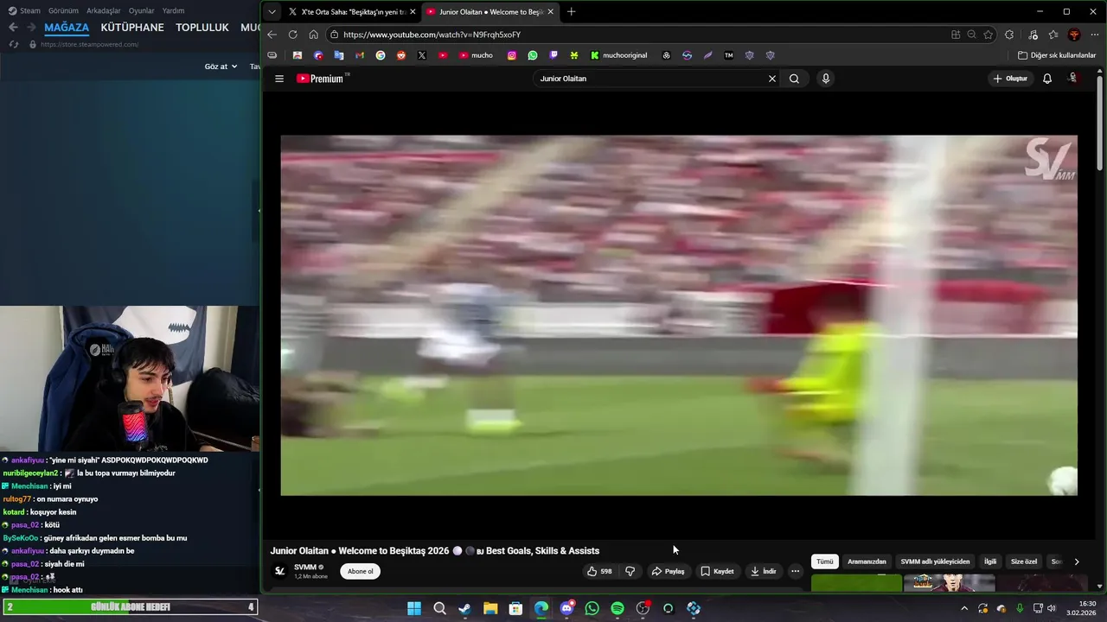1107x622 pixels.
Task: Open browser extensions puzzle icon
Action: point(1009,35)
